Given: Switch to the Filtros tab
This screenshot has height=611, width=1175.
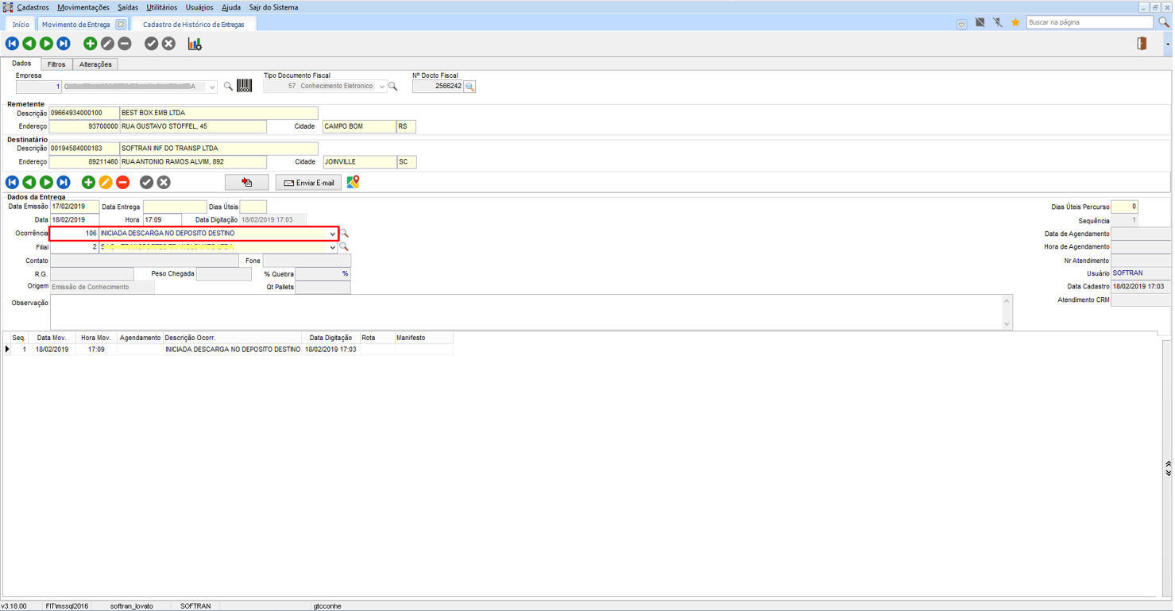Looking at the screenshot, I should click(56, 64).
